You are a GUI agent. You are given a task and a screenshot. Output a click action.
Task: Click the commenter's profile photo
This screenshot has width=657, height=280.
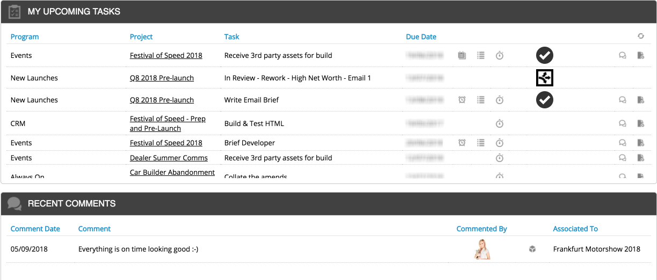coord(482,249)
